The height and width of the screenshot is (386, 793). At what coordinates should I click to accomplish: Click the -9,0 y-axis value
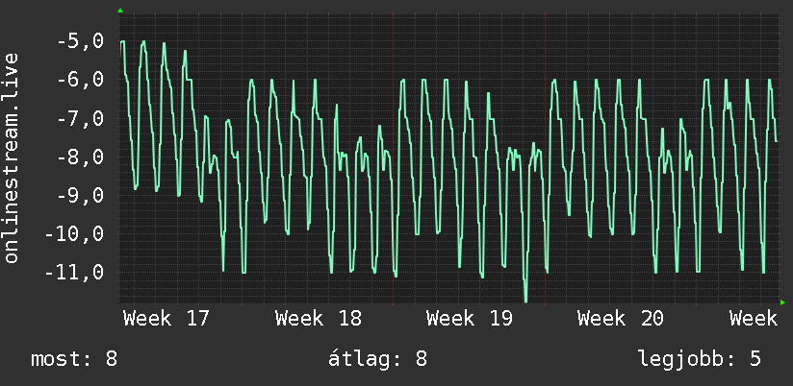point(80,195)
